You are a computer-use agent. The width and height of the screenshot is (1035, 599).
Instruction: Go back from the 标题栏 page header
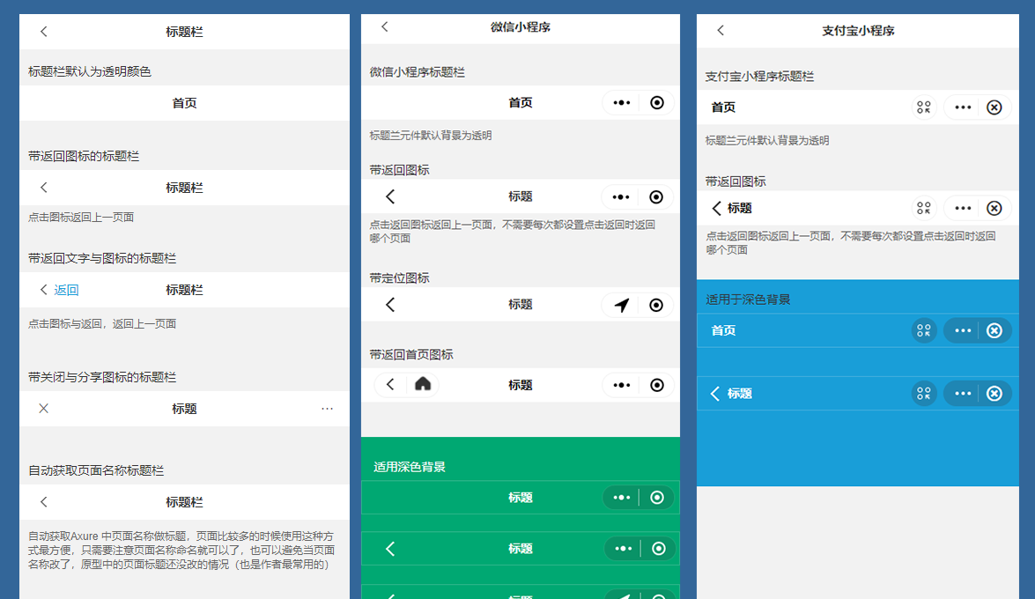[43, 31]
